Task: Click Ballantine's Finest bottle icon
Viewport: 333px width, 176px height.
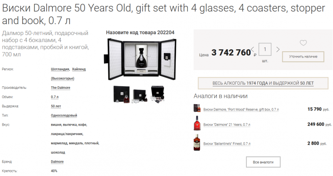Action: click(x=197, y=143)
